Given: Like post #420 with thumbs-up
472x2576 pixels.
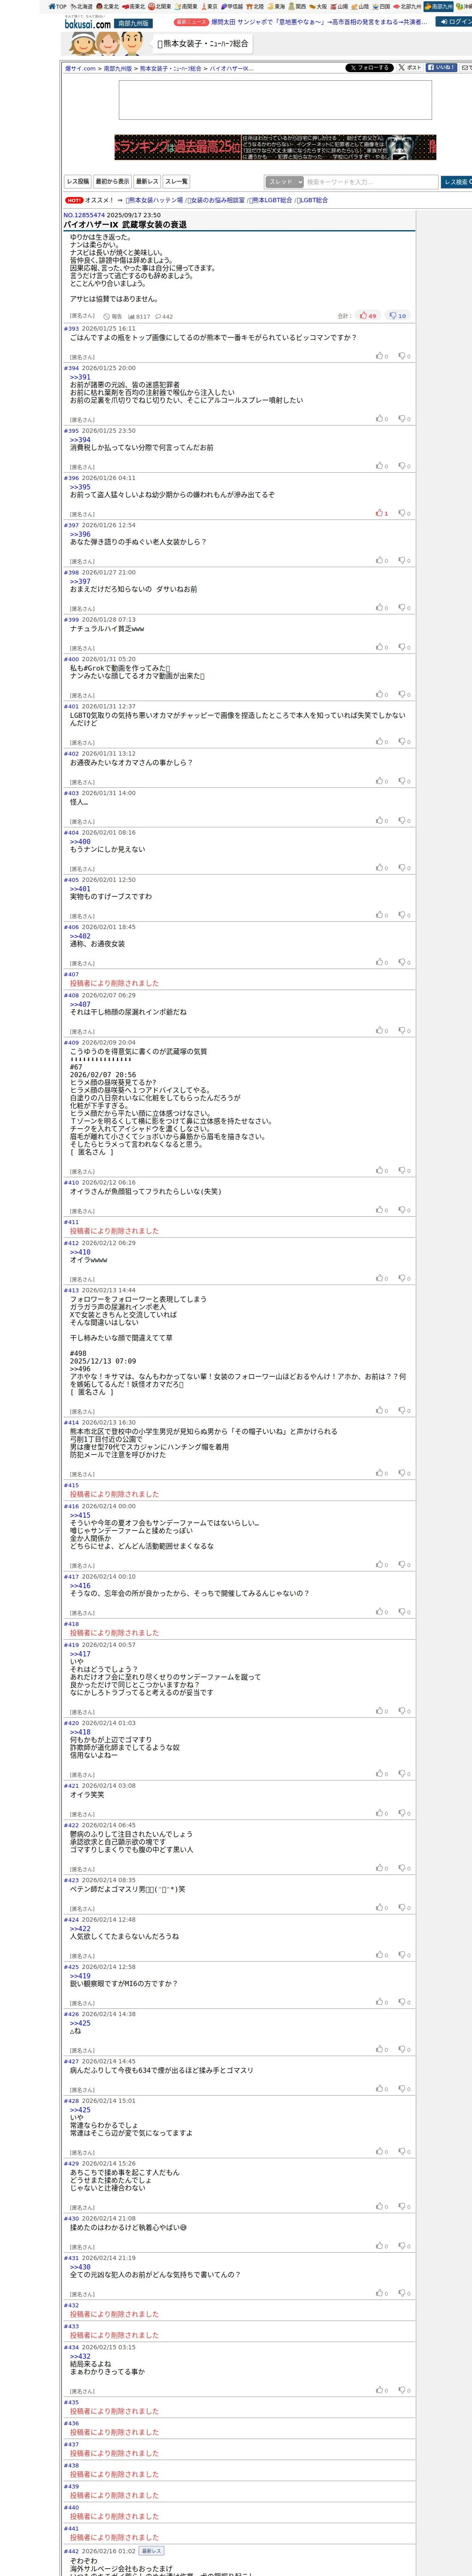Looking at the screenshot, I should coord(382,1774).
